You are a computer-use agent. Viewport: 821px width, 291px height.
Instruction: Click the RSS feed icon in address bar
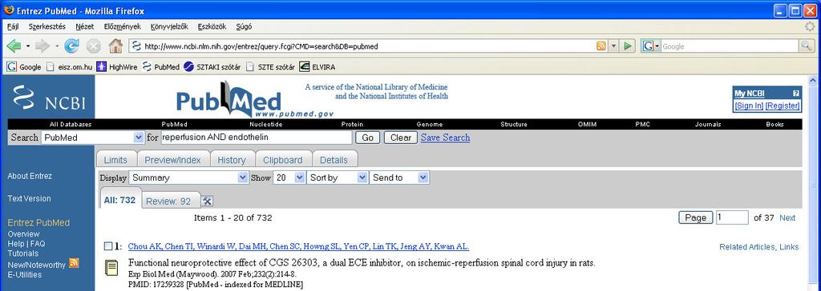[x=601, y=46]
